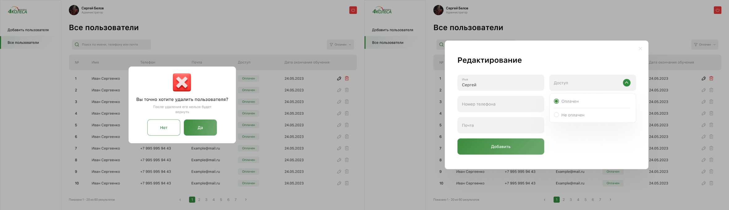Click row 1 edit pencil beside the delete dialog
Screen dimensions: 729x210
(x=339, y=78)
